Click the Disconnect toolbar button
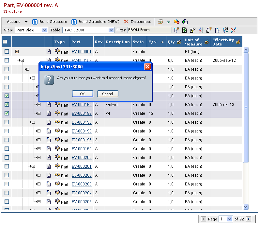259x225 pixels. pos(137,22)
